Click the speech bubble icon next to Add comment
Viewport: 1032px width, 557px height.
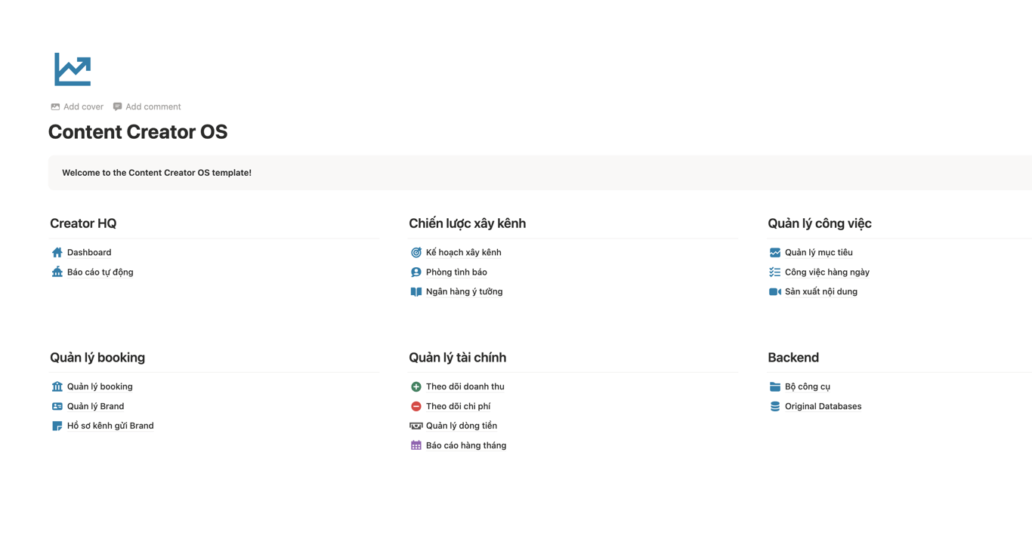117,106
